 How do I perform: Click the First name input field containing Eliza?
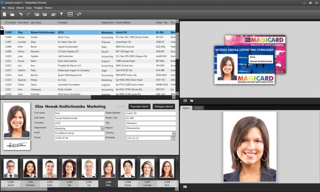(x=79, y=114)
